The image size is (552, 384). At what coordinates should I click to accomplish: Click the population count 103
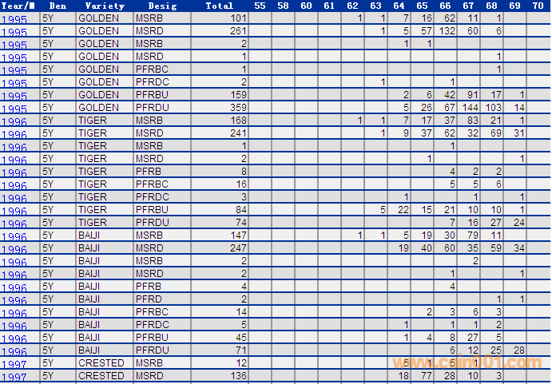pyautogui.click(x=493, y=108)
